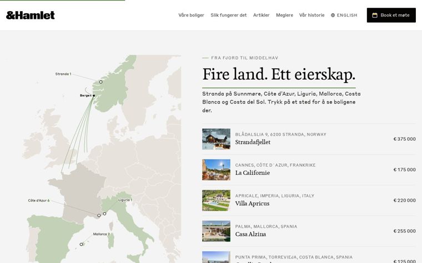This screenshot has height=263, width=422.
Task: Click the € 175 000 price
Action: coord(404,169)
